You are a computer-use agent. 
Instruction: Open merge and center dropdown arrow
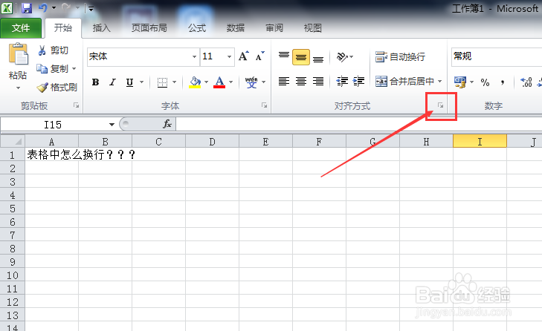tap(439, 82)
